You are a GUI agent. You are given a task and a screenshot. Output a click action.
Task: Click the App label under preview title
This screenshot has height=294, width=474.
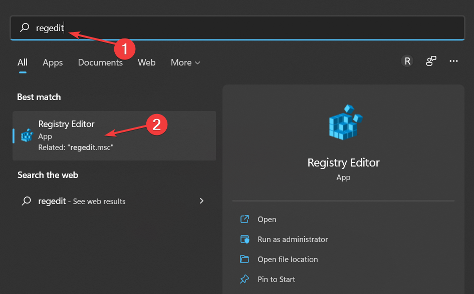(343, 177)
